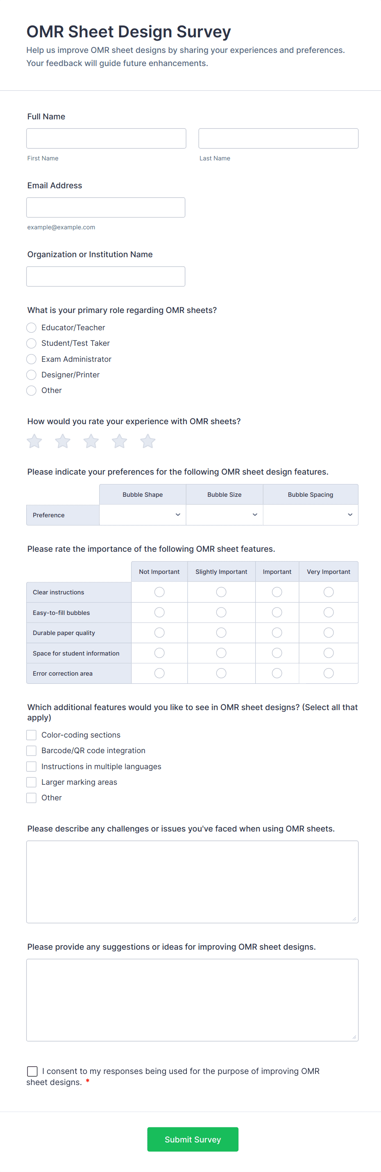
Task: Mark Clear instructions as Very Important
Action: point(328,592)
